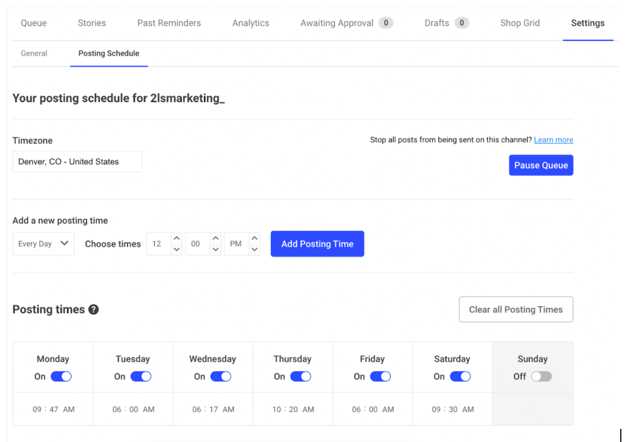Disable Monday posting
This screenshot has width=629, height=442.
click(62, 376)
